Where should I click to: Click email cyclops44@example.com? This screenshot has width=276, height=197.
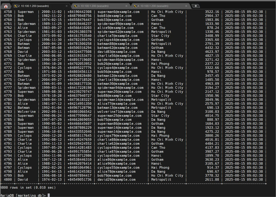[118, 40]
